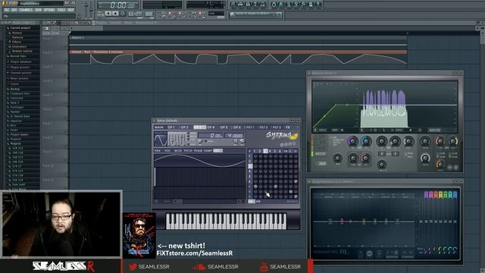Select the COMP OFF band state in Maximus

point(337,140)
